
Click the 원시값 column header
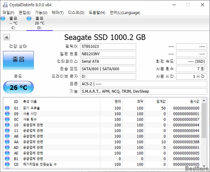click(x=184, y=102)
